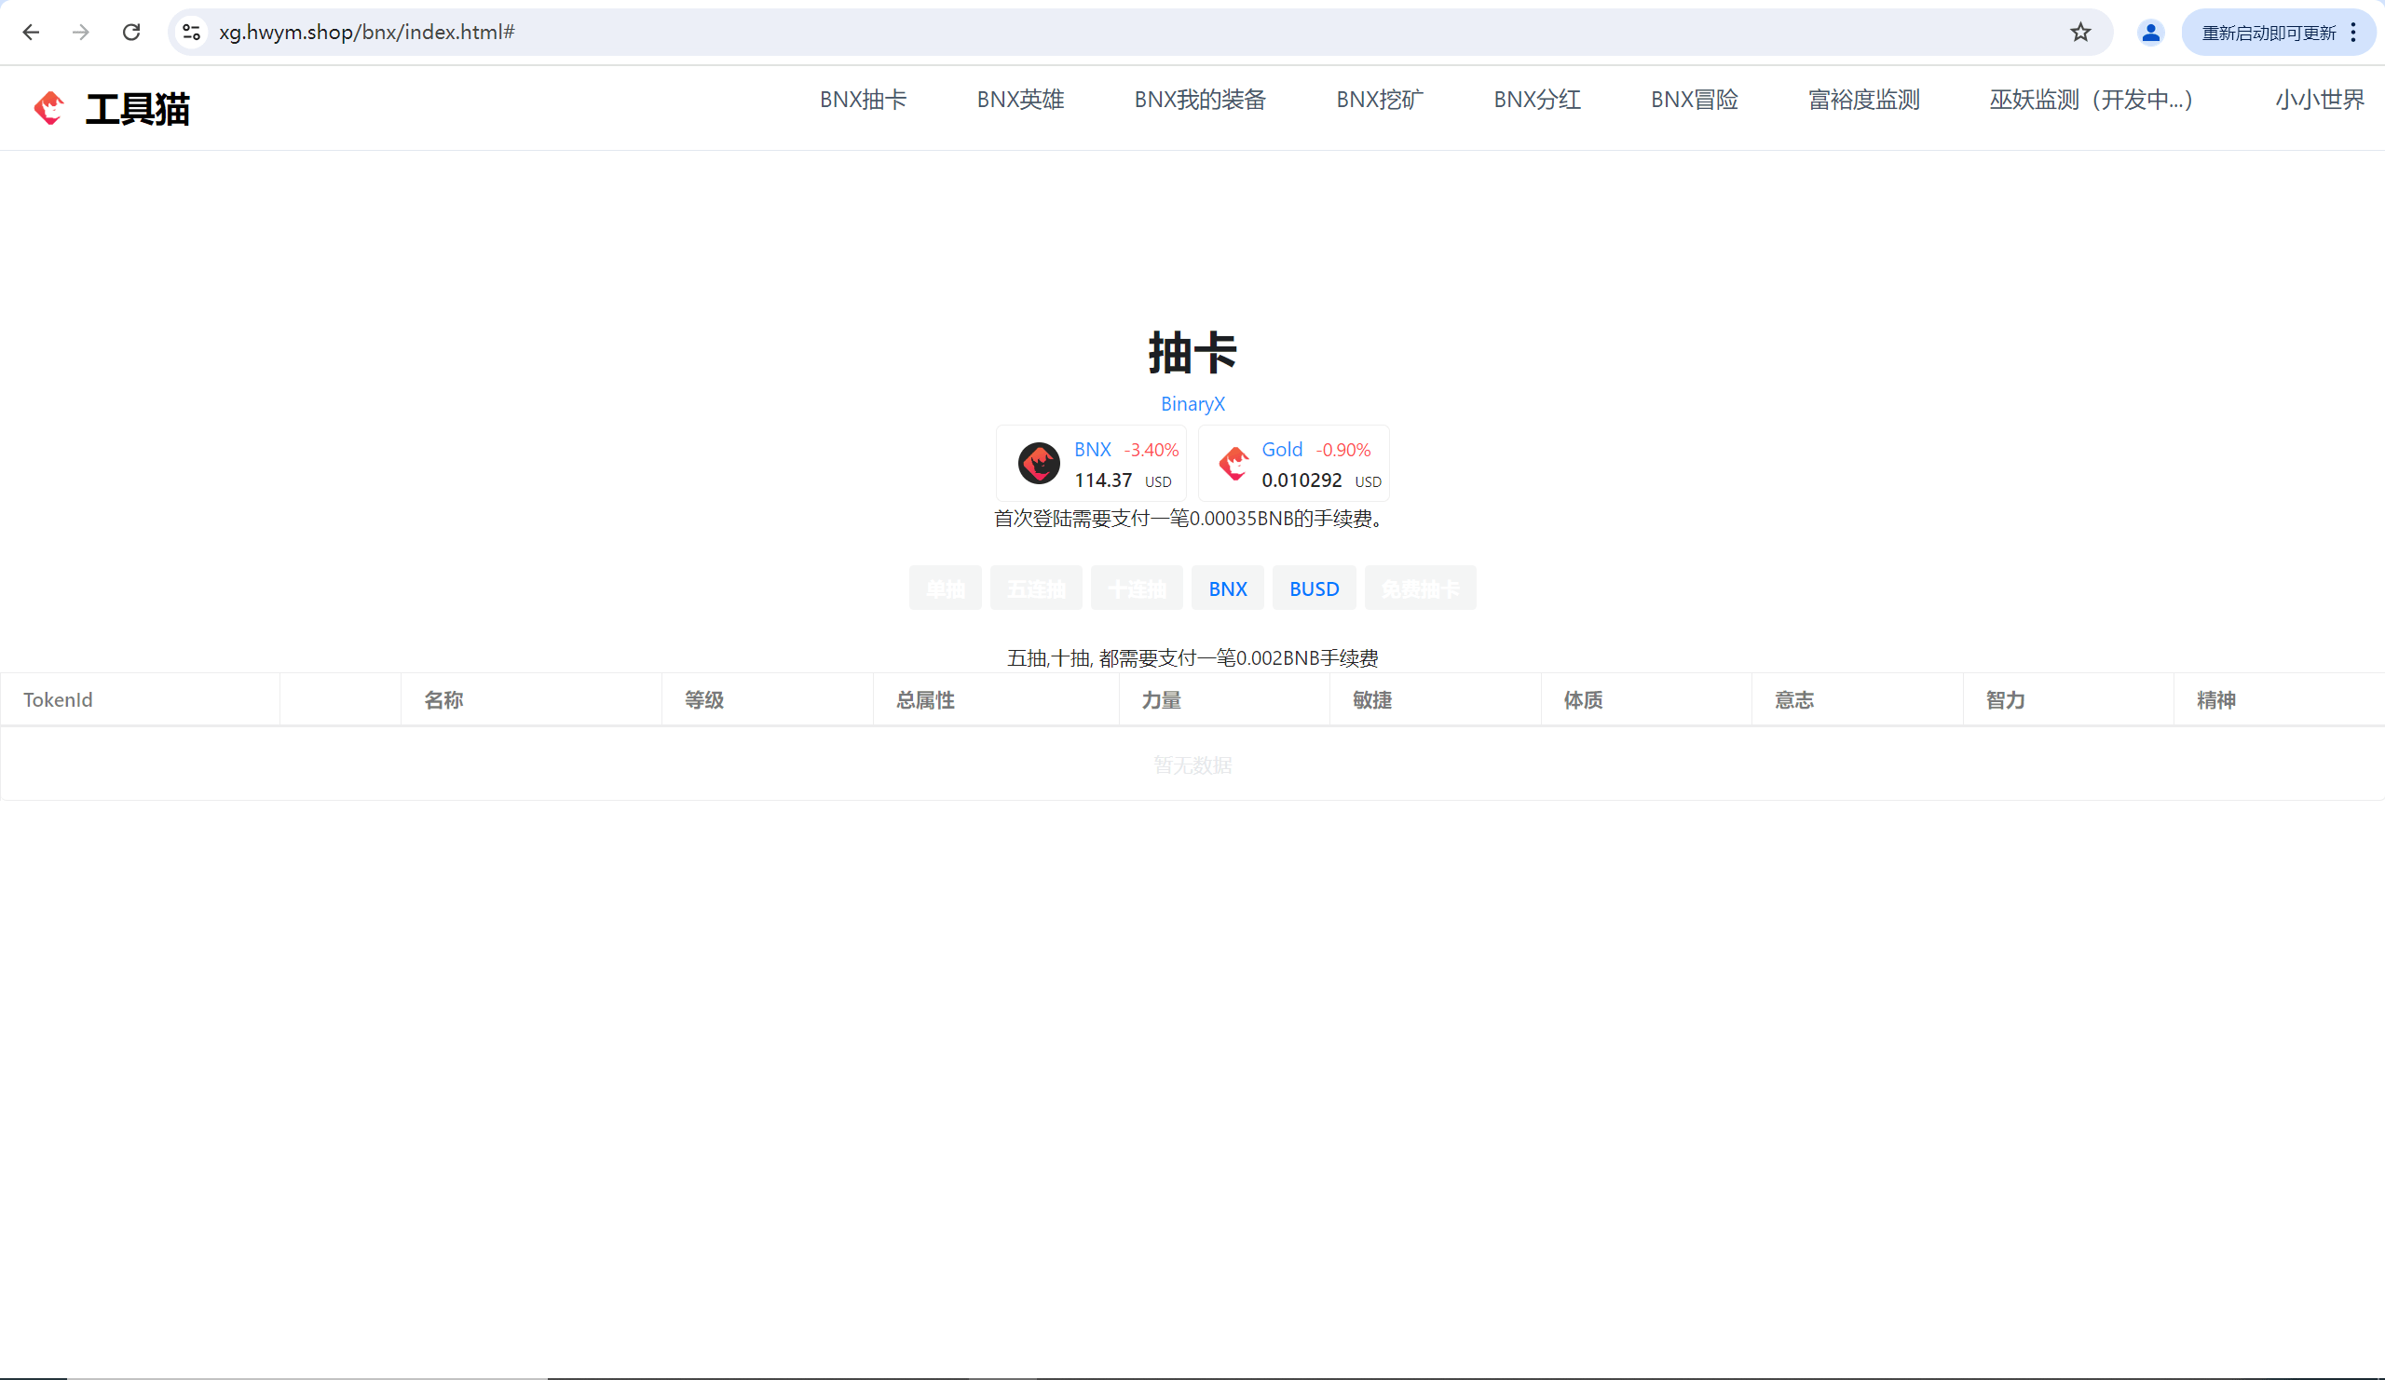The width and height of the screenshot is (2385, 1380).
Task: Open the browser profile avatar
Action: point(2150,33)
